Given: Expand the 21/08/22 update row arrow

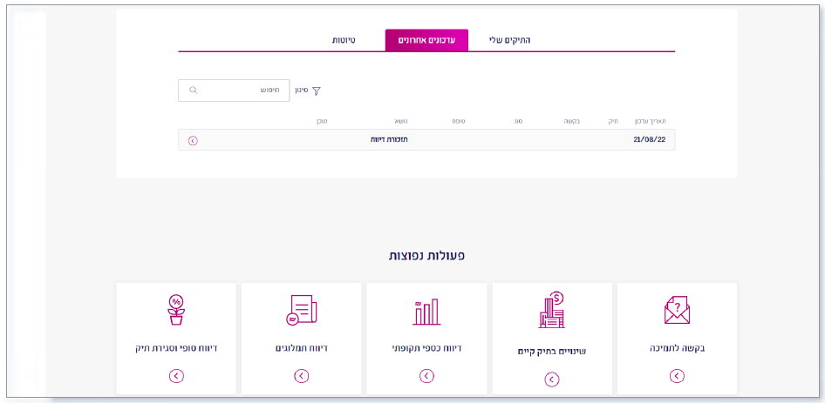Looking at the screenshot, I should tap(193, 140).
